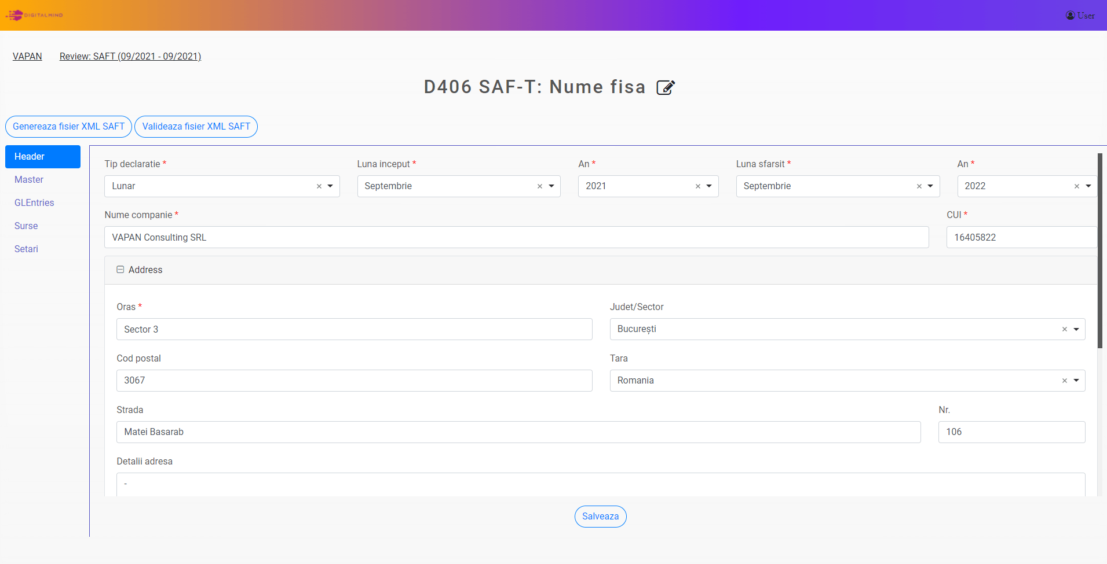Clear the Luna inceput Septembrie value
1107x564 pixels.
pyautogui.click(x=539, y=186)
